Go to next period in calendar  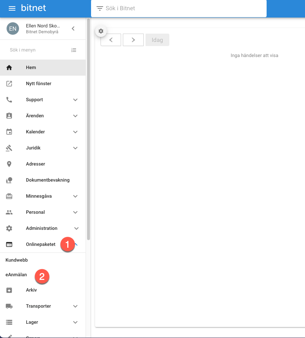pos(133,40)
